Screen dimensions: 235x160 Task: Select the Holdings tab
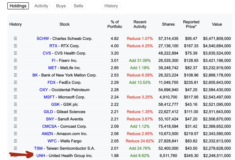click(18, 5)
